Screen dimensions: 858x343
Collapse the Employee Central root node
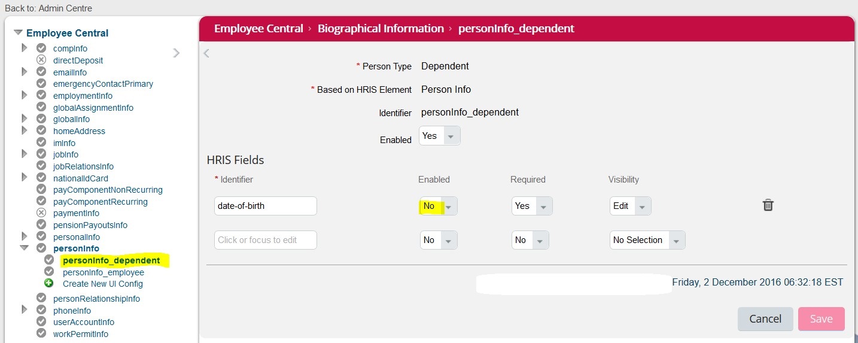[18, 33]
